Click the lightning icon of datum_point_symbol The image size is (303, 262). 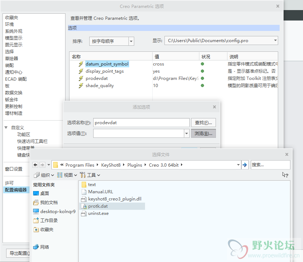tap(81, 64)
